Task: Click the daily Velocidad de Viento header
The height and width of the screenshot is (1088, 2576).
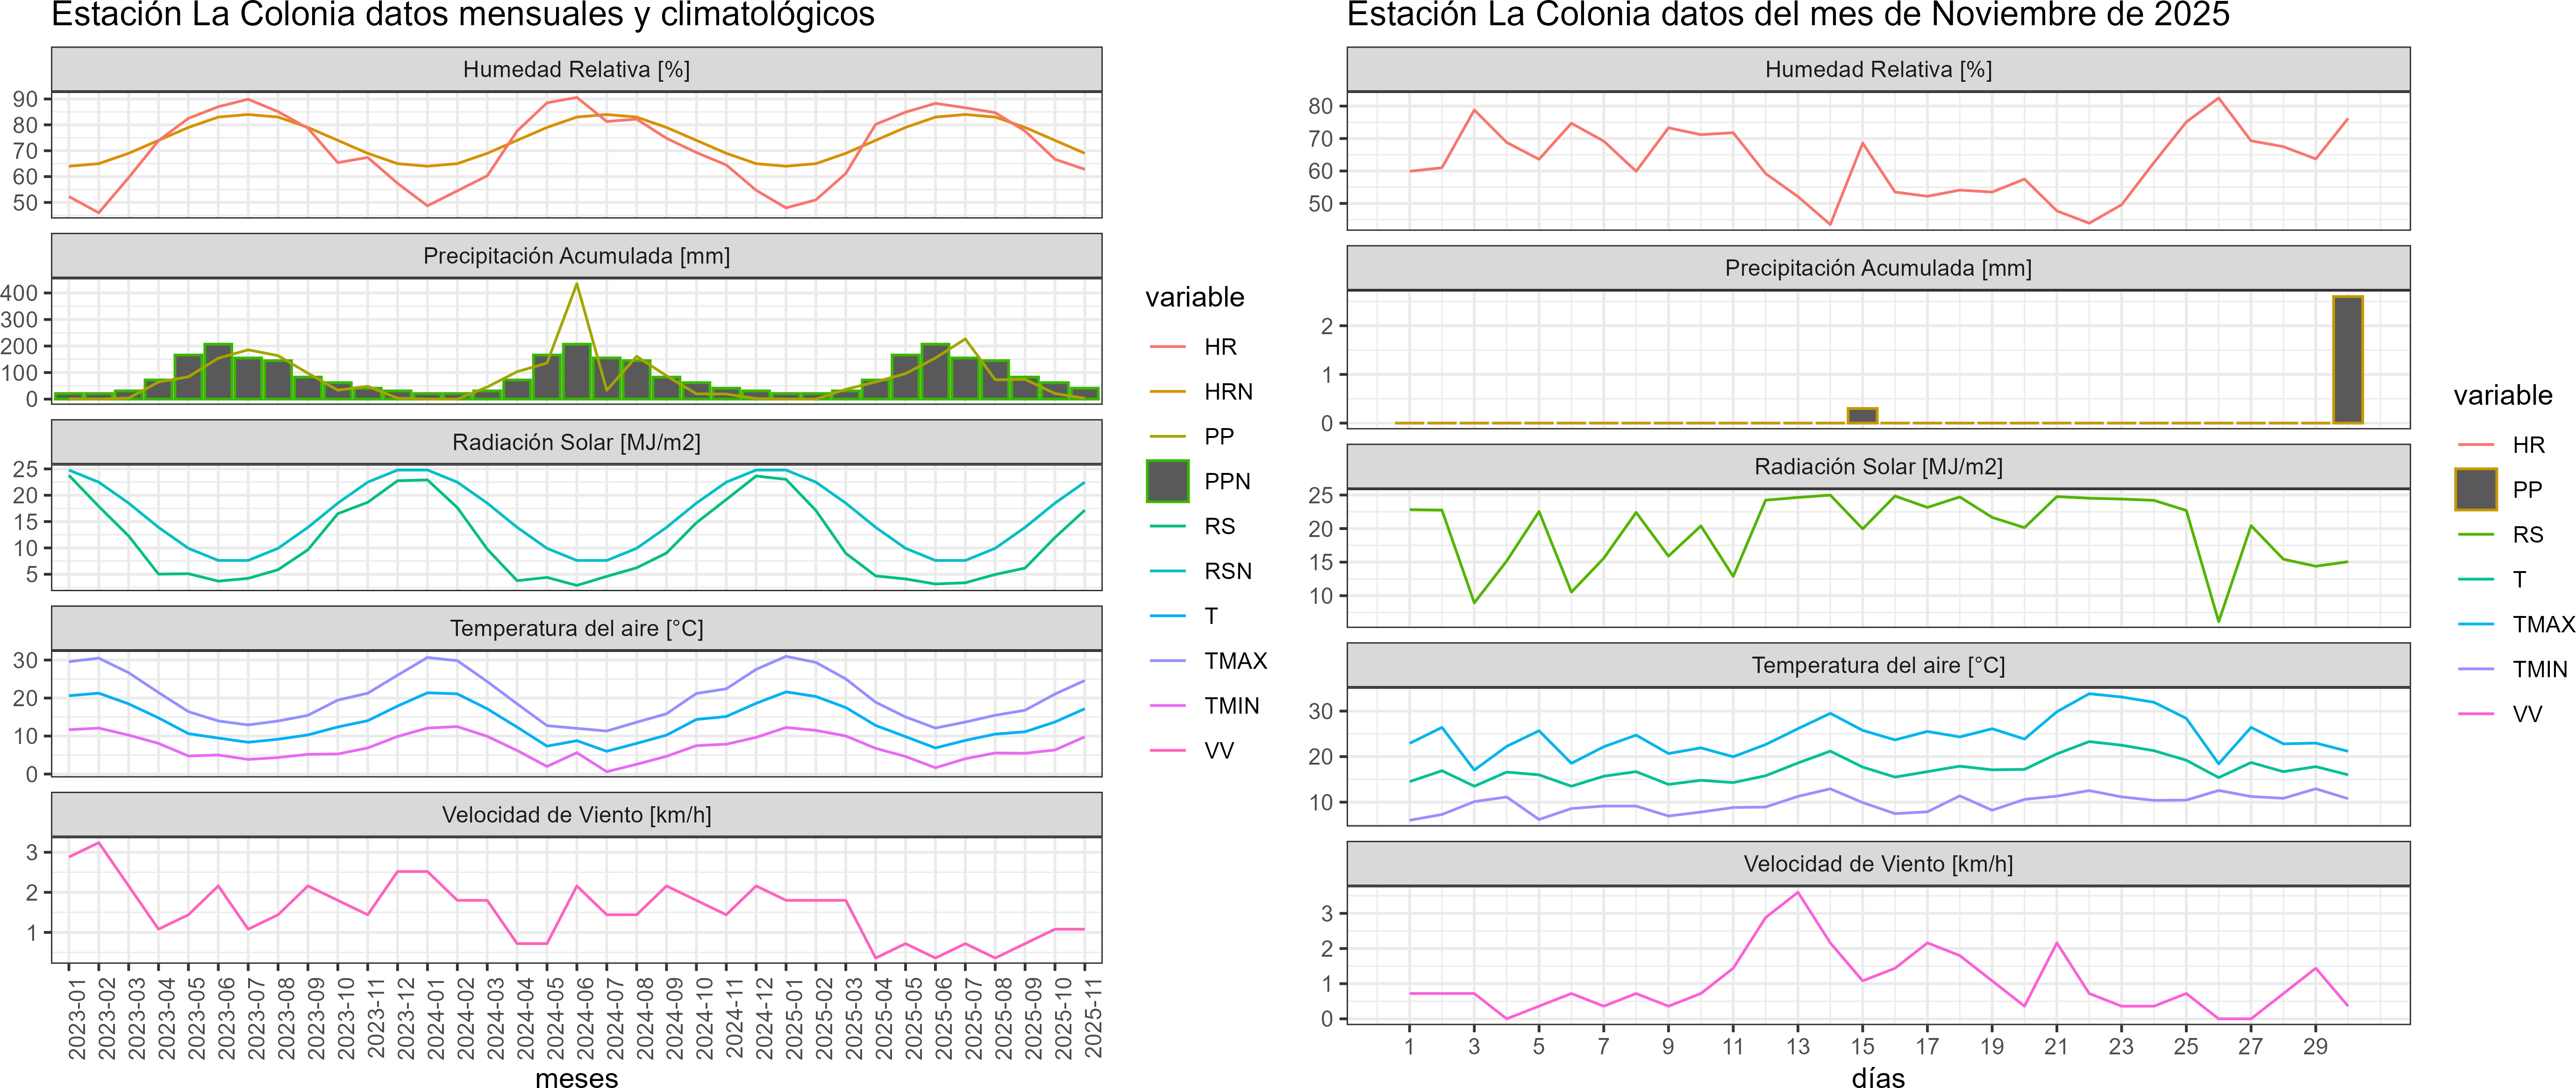Action: pyautogui.click(x=1877, y=864)
